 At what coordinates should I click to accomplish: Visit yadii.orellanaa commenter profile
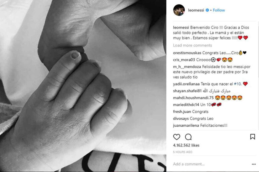[x=186, y=84]
